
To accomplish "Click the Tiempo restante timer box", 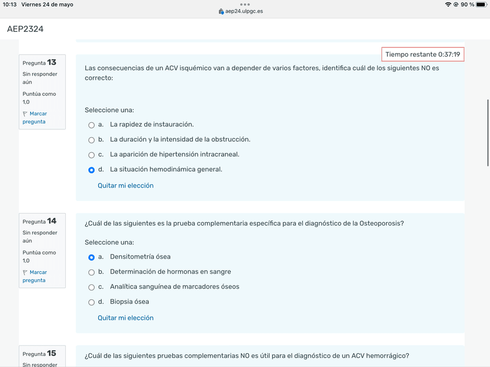I will (422, 54).
